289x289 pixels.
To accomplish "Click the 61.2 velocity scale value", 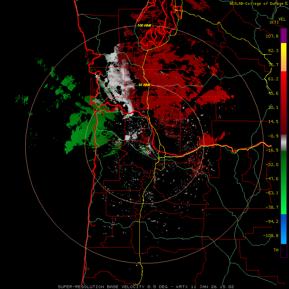I will (x=273, y=79).
